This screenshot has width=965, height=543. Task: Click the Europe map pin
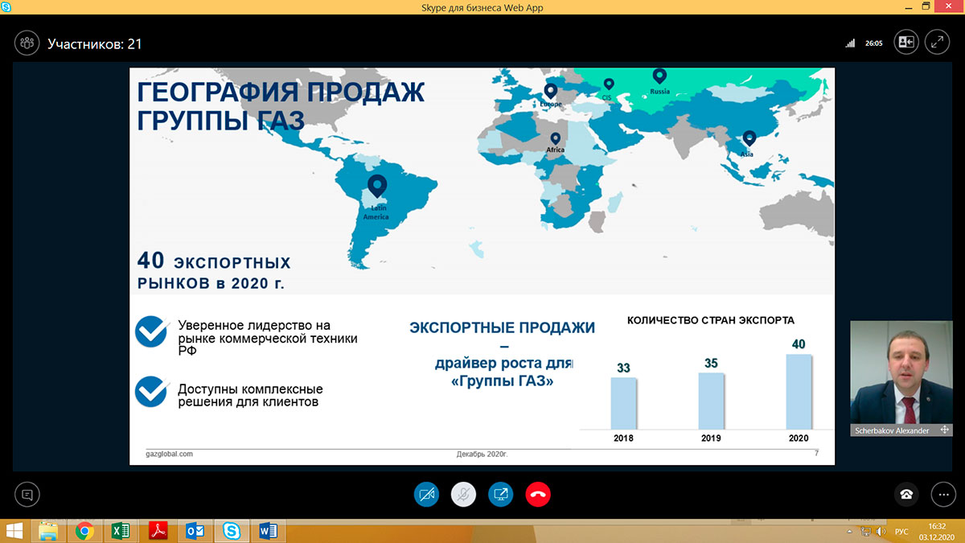pos(551,91)
